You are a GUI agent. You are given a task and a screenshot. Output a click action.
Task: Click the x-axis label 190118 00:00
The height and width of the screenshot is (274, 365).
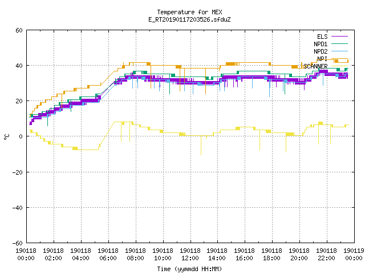(x=26, y=255)
